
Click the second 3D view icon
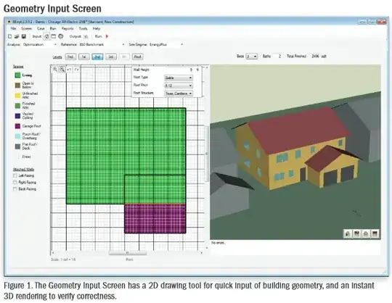pos(356,233)
